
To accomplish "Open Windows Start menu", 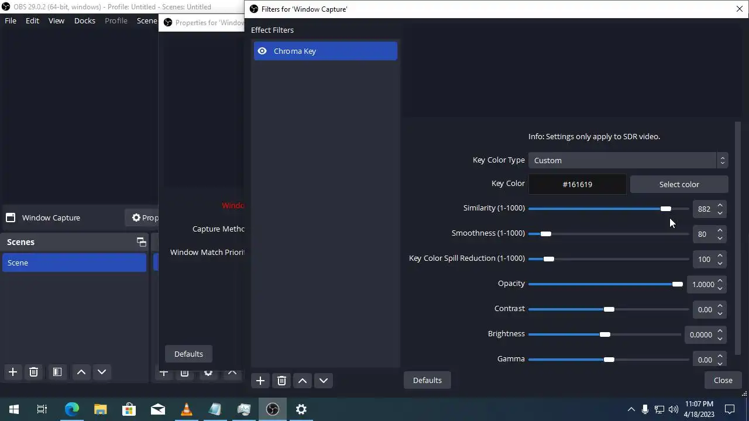I will tap(14, 409).
